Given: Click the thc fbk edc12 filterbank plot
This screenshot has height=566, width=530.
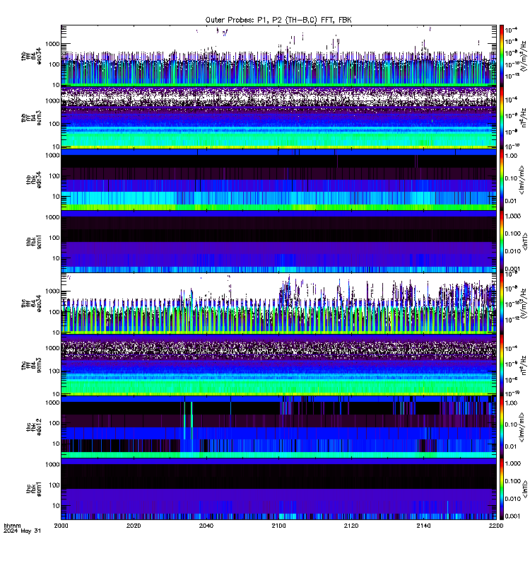Looking at the screenshot, I should [x=278, y=427].
